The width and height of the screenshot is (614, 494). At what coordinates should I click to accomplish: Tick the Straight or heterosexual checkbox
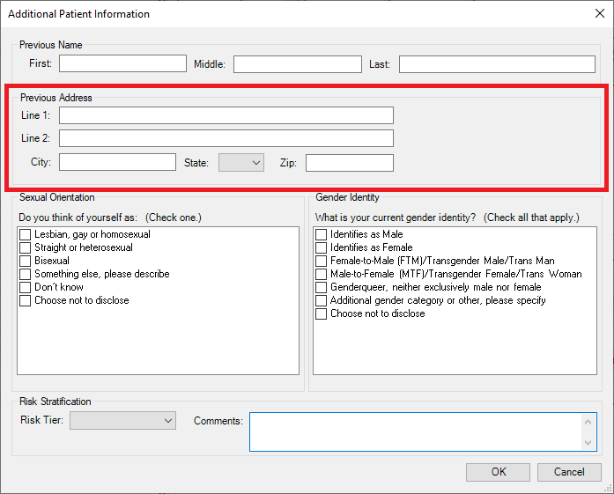coord(26,247)
